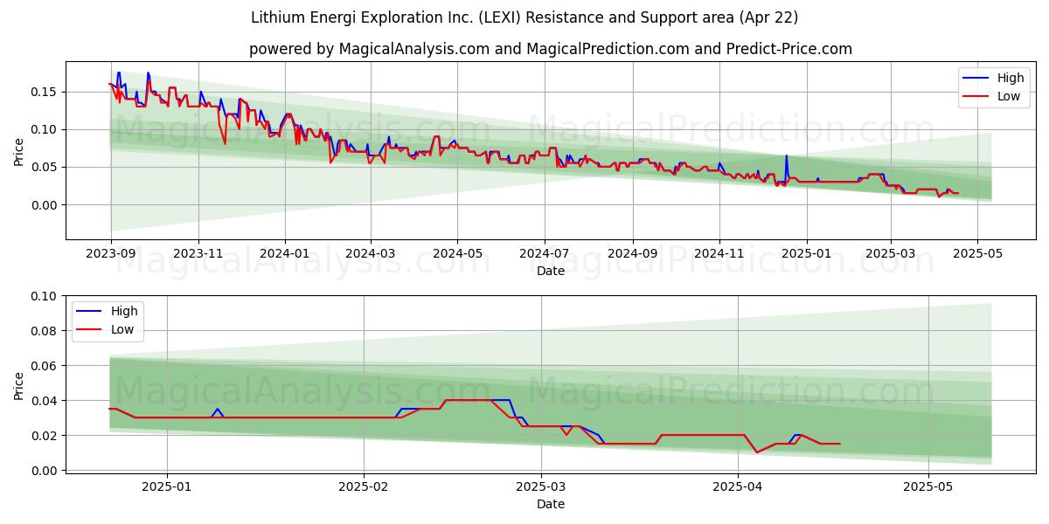This screenshot has height=524, width=1049.
Task: Click the 0.04 price tick in bottom chart
Action: pyautogui.click(x=45, y=401)
